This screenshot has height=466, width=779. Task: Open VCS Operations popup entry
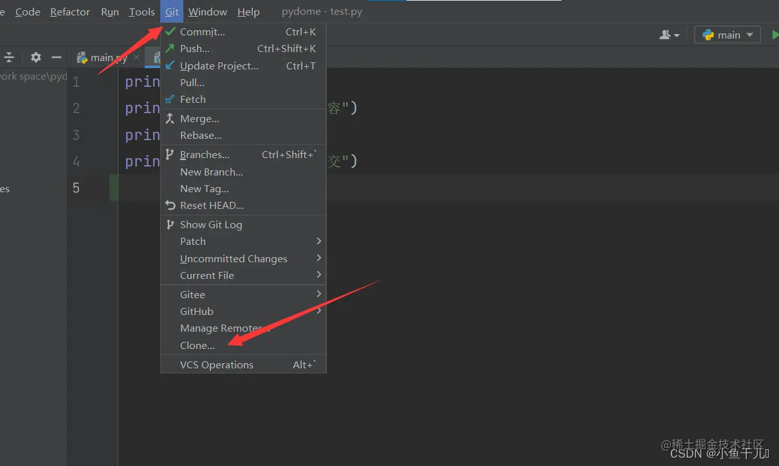coord(243,364)
